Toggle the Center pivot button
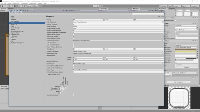The image size is (200, 112). pos(28,6)
